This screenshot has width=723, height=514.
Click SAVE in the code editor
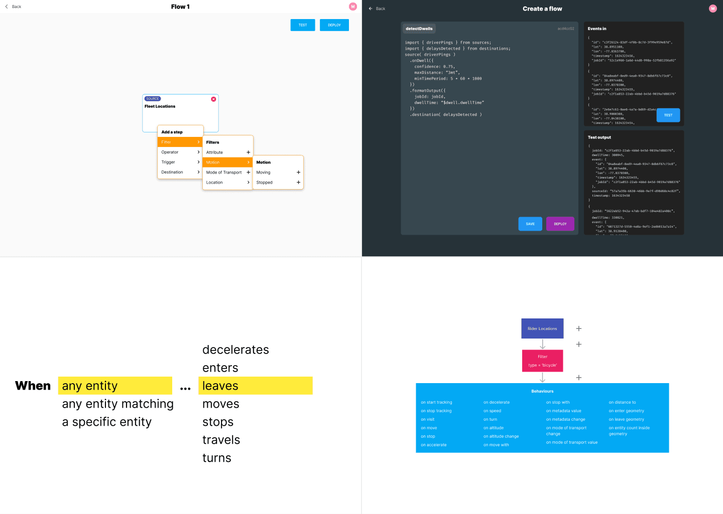tap(530, 224)
